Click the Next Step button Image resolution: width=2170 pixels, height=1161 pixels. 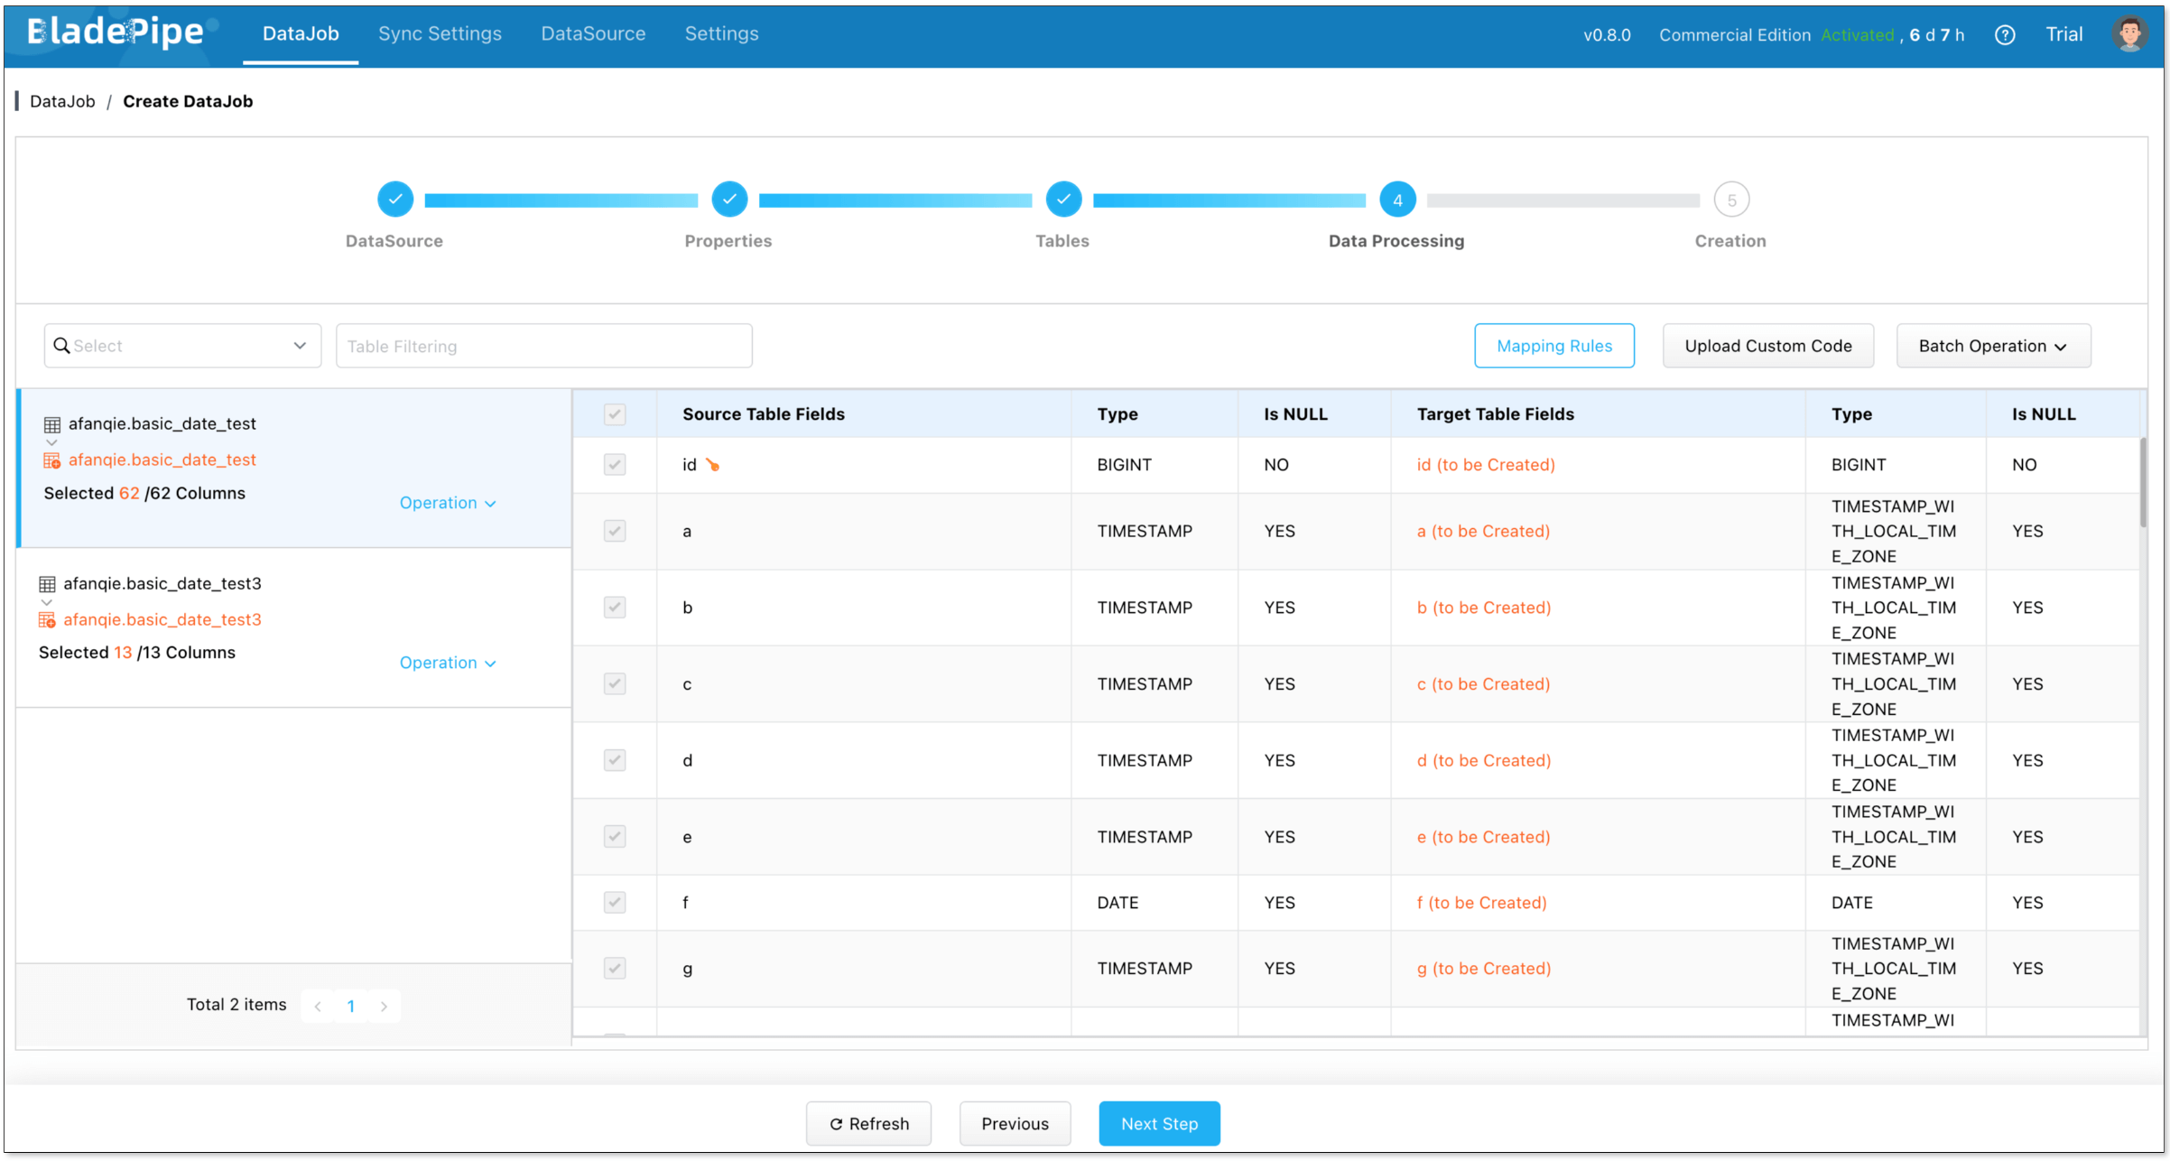pyautogui.click(x=1158, y=1124)
